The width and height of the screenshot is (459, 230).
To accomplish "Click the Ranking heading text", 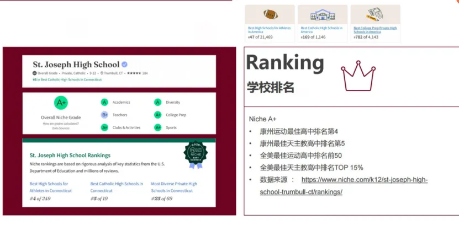I will point(285,63).
